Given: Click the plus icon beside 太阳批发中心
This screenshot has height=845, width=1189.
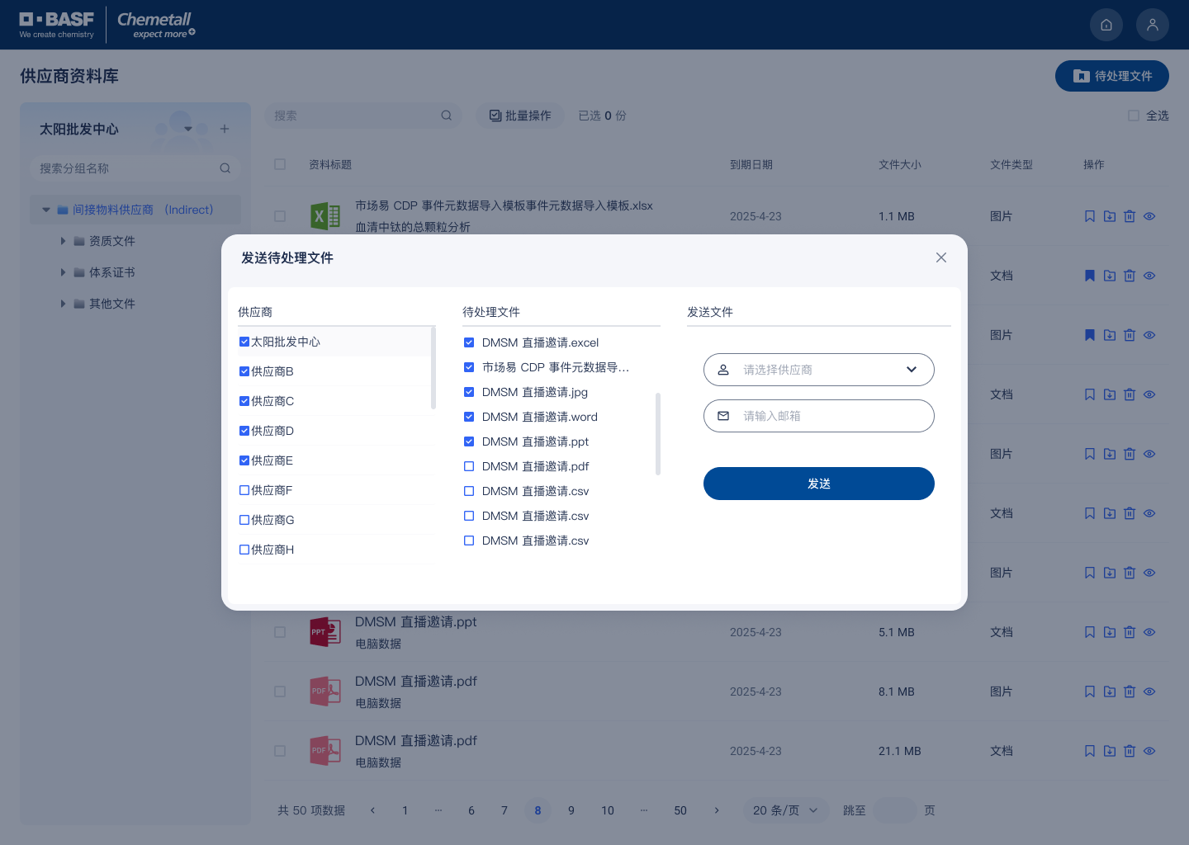Looking at the screenshot, I should [225, 129].
